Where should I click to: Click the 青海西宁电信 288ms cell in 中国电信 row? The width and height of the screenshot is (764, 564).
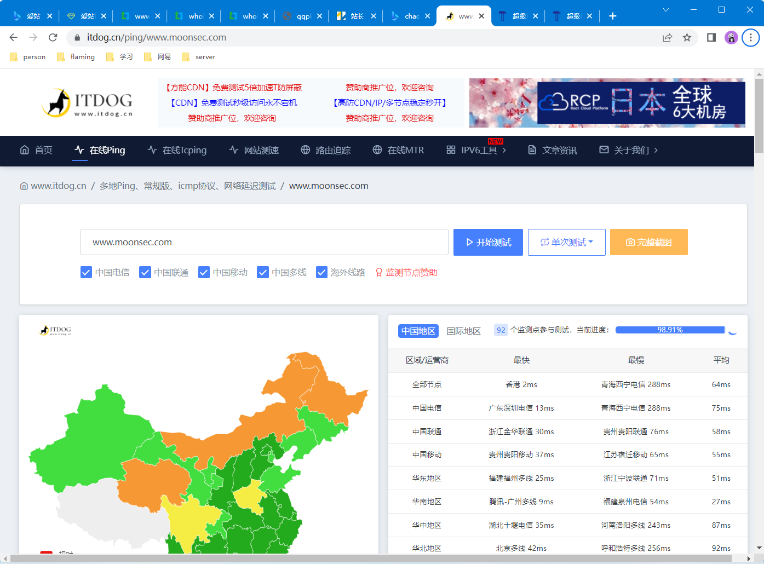coord(636,408)
